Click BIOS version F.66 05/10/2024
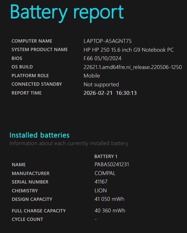Screen dimensions: 187x233 coord(102,59)
